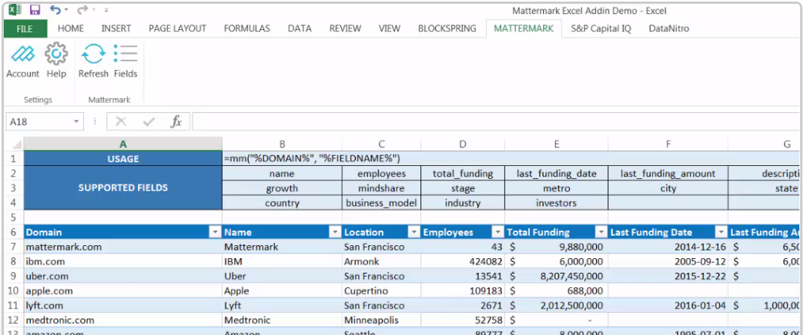Open the Fields list icon
The width and height of the screenshot is (804, 335).
[x=126, y=55]
